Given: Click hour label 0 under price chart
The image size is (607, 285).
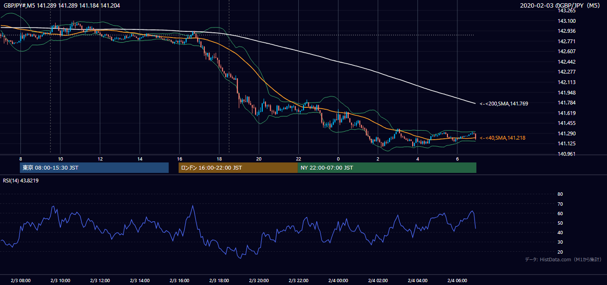Looking at the screenshot, I should coord(338,159).
